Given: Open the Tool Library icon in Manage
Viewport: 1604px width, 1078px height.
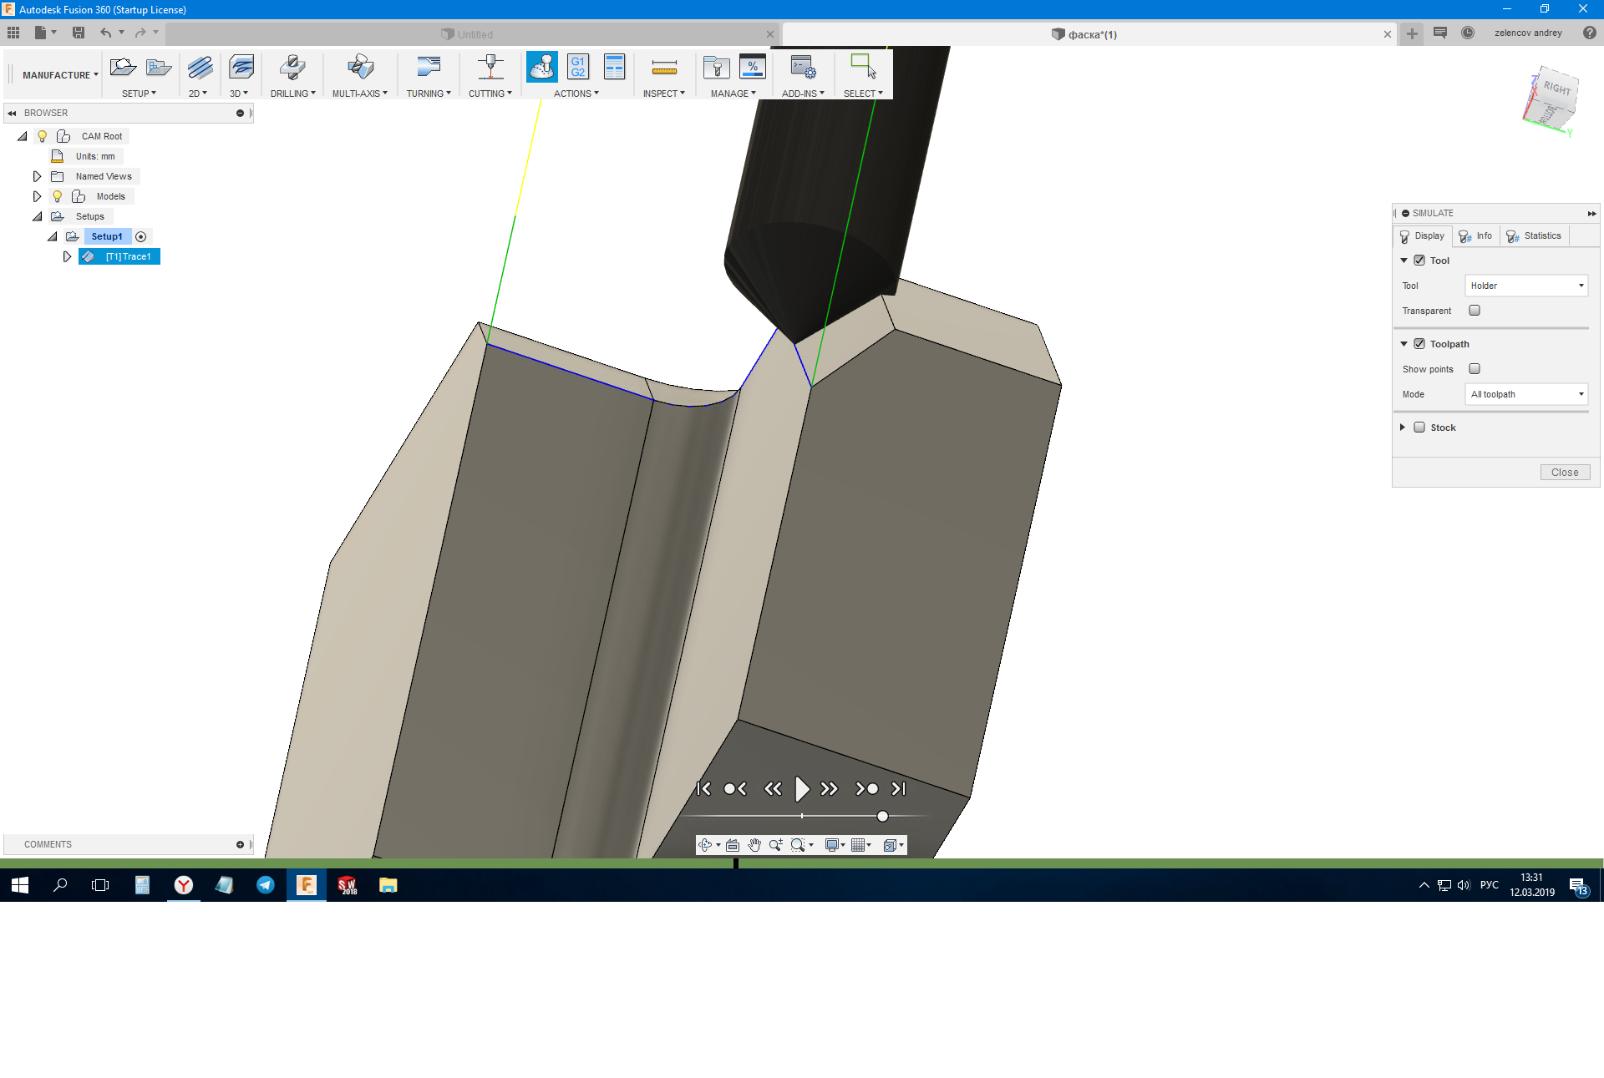Looking at the screenshot, I should tap(716, 68).
